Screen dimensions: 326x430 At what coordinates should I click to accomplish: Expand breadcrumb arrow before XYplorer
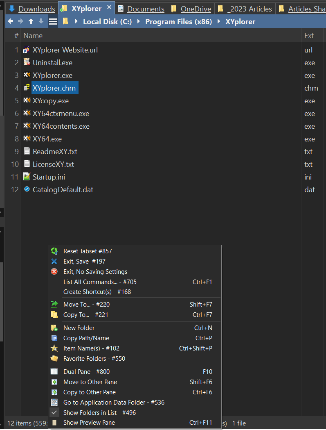(219, 21)
